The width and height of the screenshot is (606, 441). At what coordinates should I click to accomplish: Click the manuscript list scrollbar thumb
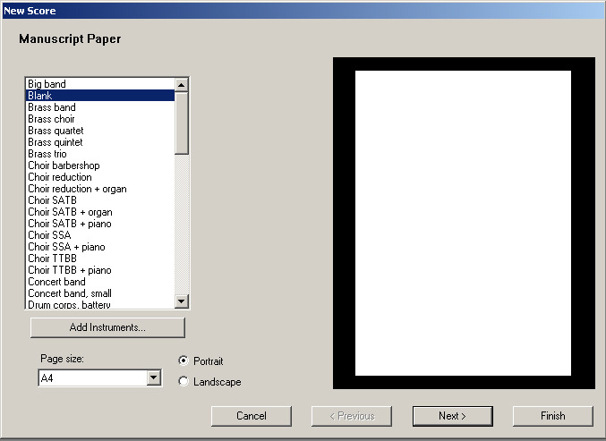click(x=181, y=123)
